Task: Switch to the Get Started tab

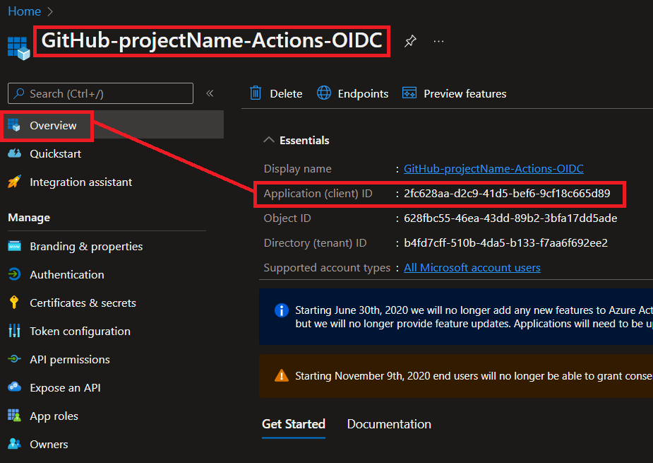Action: (294, 424)
